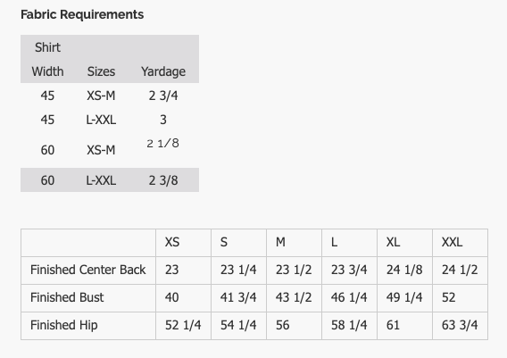Image resolution: width=507 pixels, height=358 pixels.
Task: Click the 43 1/2 bust measurement cell
Action: 294,298
